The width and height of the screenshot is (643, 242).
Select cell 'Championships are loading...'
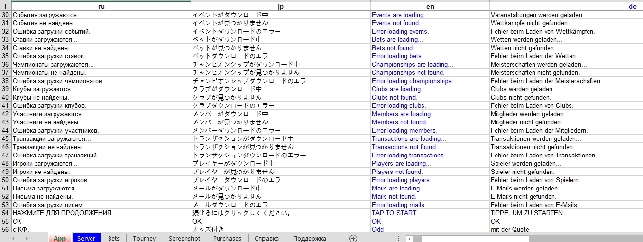413,64
